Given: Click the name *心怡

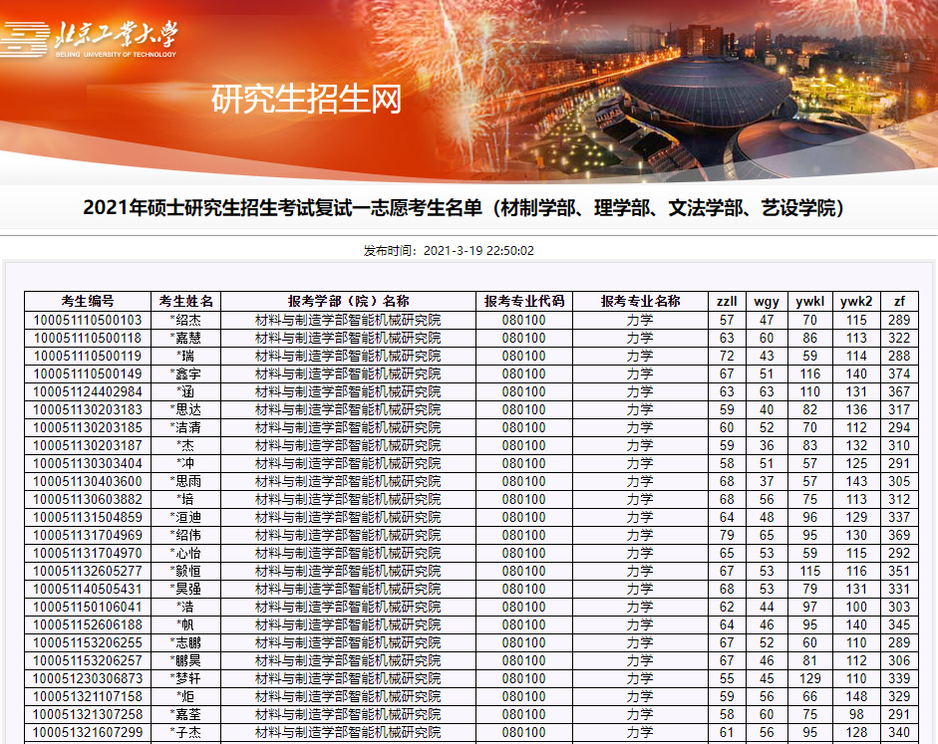Looking at the screenshot, I should [x=185, y=554].
